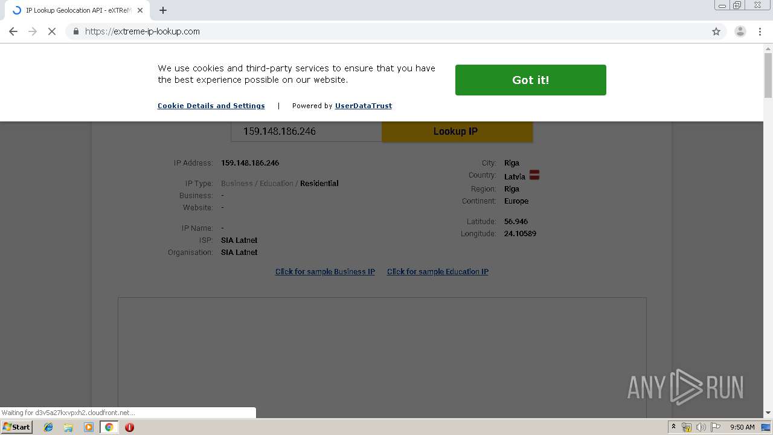Screen dimensions: 773x435
Task: Select the IP Lookup Geolocation API tab
Action: pos(77,10)
